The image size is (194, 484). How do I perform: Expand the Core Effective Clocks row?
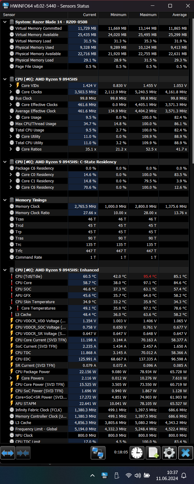(x=11, y=104)
